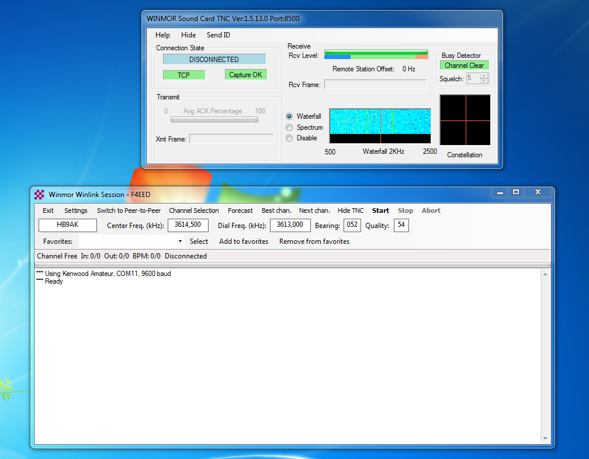Click the Constellation display panel
This screenshot has height=459, width=589.
click(x=465, y=120)
